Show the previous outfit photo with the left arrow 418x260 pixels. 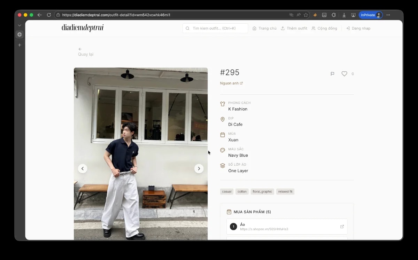coord(83,168)
